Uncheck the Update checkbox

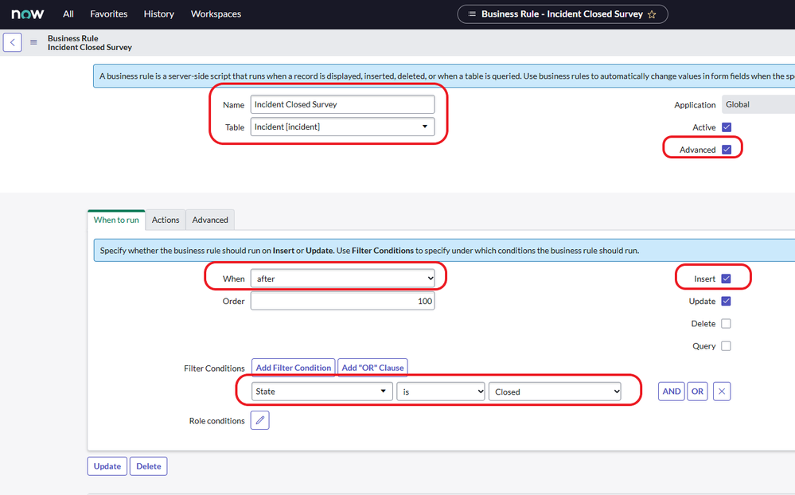tap(726, 302)
